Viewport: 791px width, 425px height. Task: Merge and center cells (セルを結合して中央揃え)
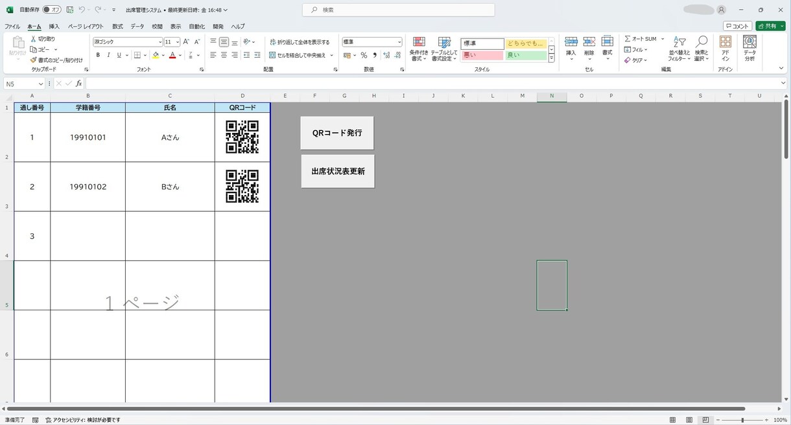pyautogui.click(x=298, y=55)
